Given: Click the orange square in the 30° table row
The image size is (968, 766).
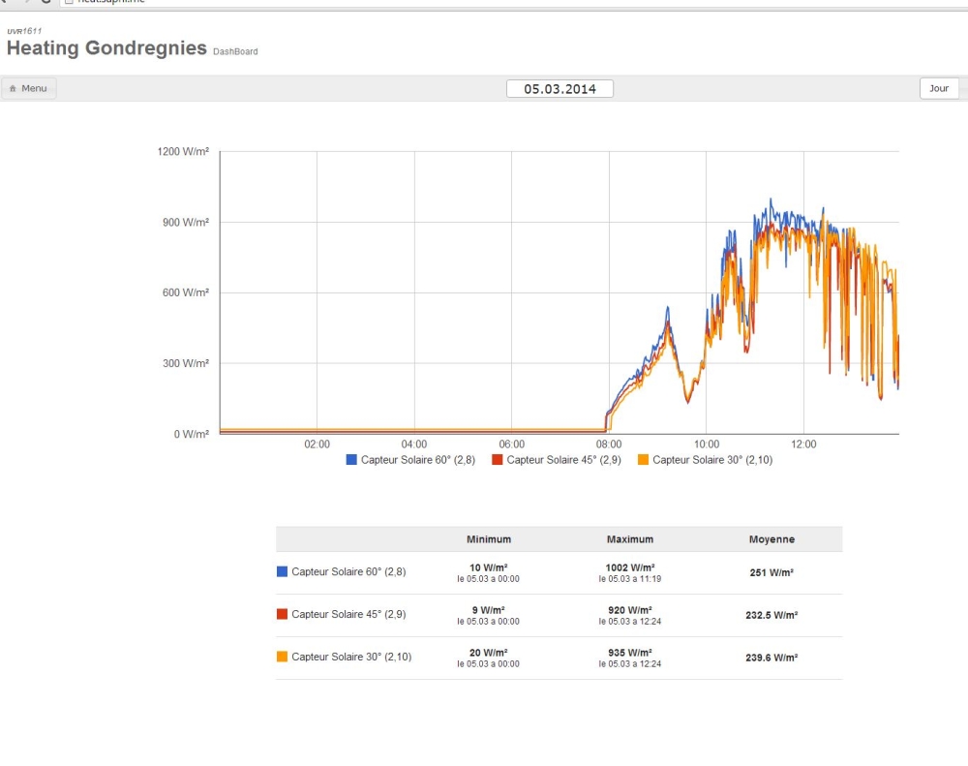Looking at the screenshot, I should tap(283, 657).
